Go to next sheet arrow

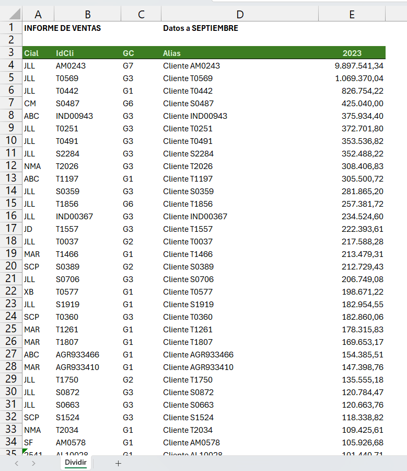click(33, 464)
